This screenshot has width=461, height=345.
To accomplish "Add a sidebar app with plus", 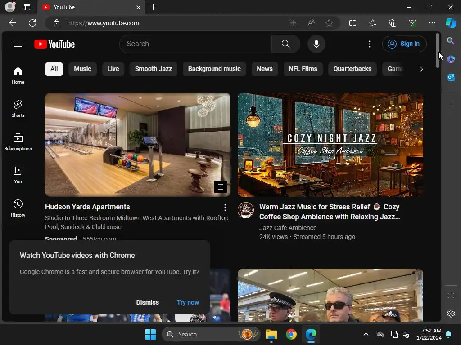I will (x=451, y=106).
